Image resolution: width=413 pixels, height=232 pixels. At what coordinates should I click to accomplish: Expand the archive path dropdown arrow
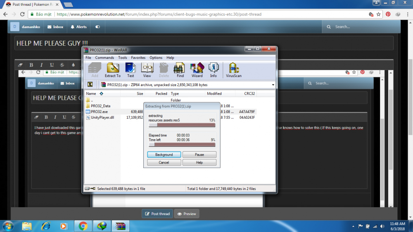(273, 85)
